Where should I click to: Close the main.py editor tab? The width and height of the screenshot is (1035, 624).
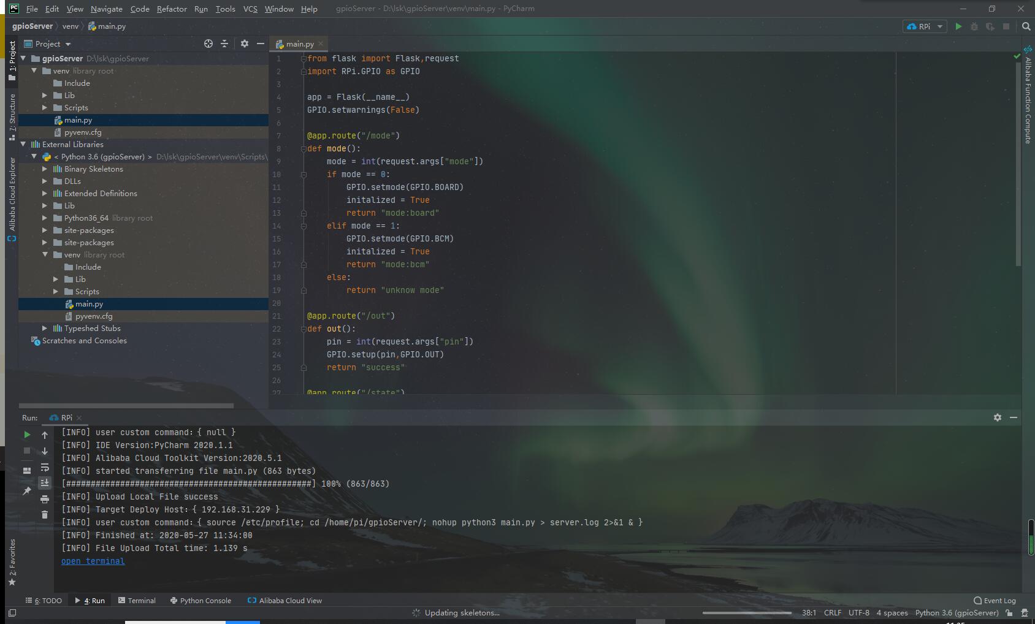click(x=321, y=44)
